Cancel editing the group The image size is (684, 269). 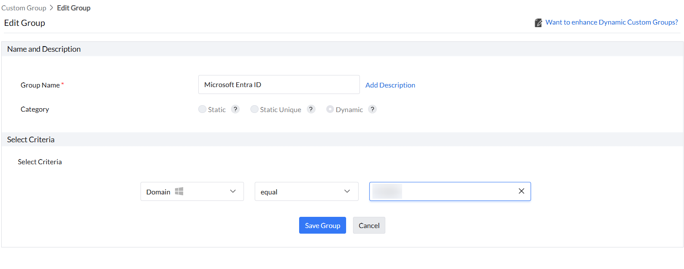click(369, 225)
